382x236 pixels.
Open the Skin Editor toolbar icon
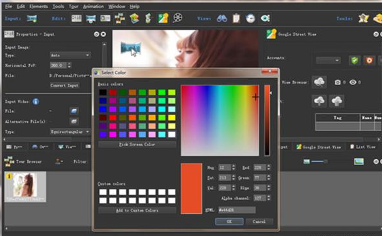click(x=148, y=18)
